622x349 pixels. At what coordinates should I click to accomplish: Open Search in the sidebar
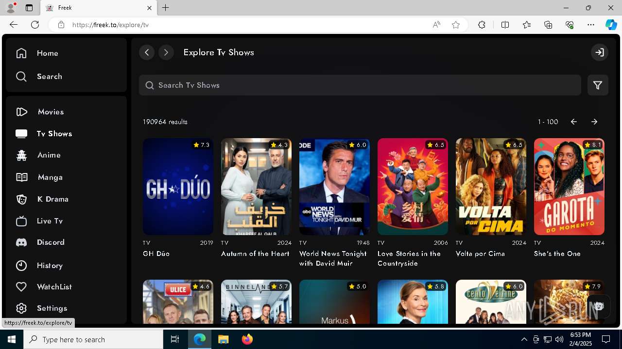39,77
